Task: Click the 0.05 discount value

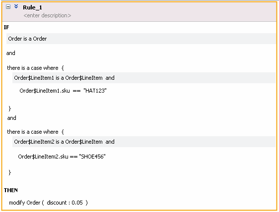Action: tap(77, 203)
